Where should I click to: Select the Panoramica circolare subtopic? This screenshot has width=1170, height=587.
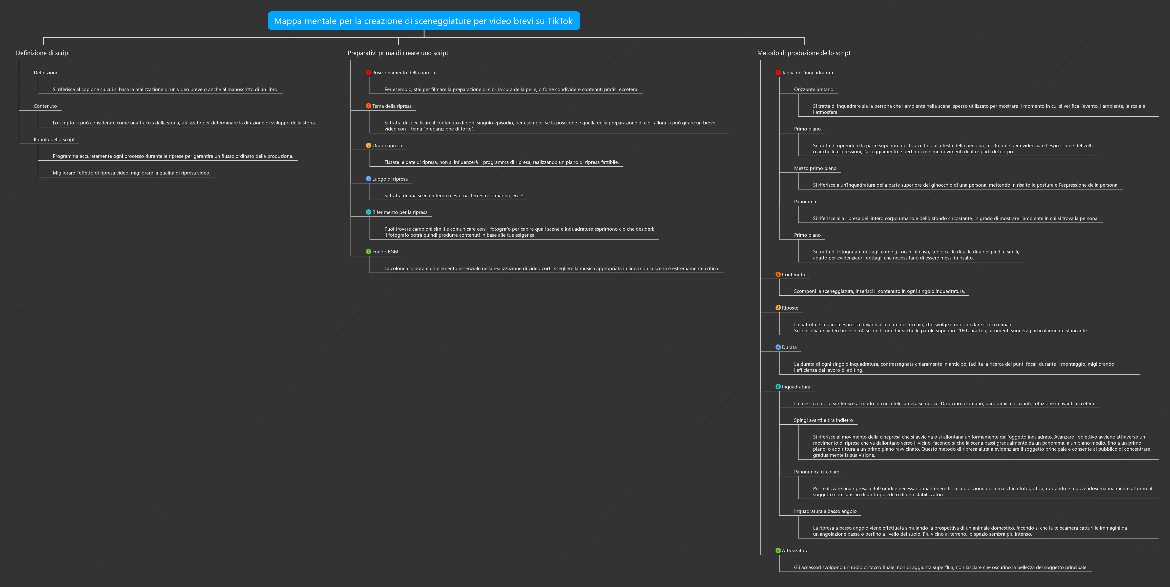[x=816, y=472]
